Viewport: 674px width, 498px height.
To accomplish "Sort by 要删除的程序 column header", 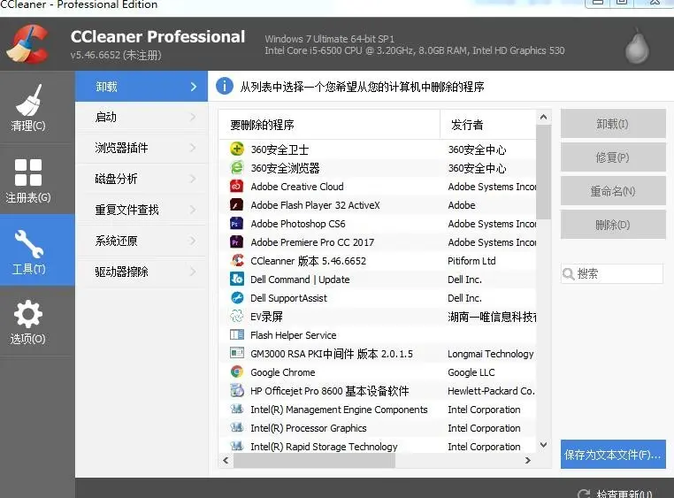I will point(329,125).
